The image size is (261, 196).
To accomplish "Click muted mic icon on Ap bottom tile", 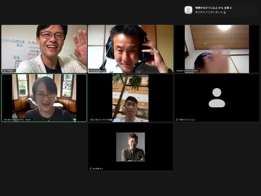I will tap(91, 169).
